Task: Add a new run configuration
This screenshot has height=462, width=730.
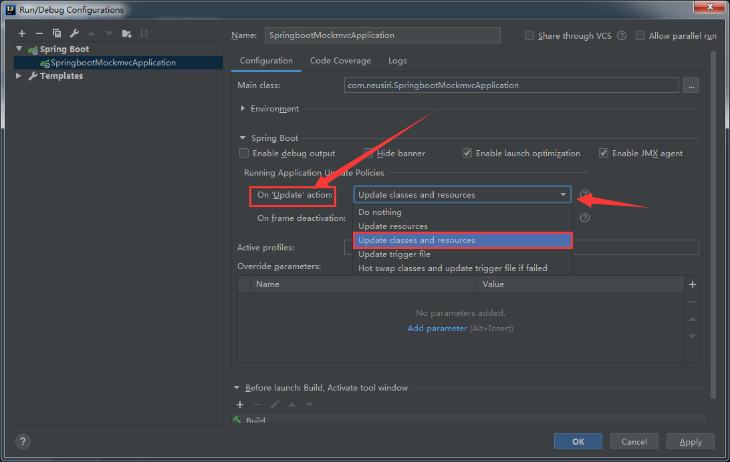Action: pos(22,33)
